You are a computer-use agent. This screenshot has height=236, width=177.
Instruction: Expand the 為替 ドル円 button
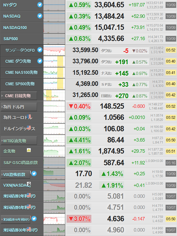pos(19,107)
